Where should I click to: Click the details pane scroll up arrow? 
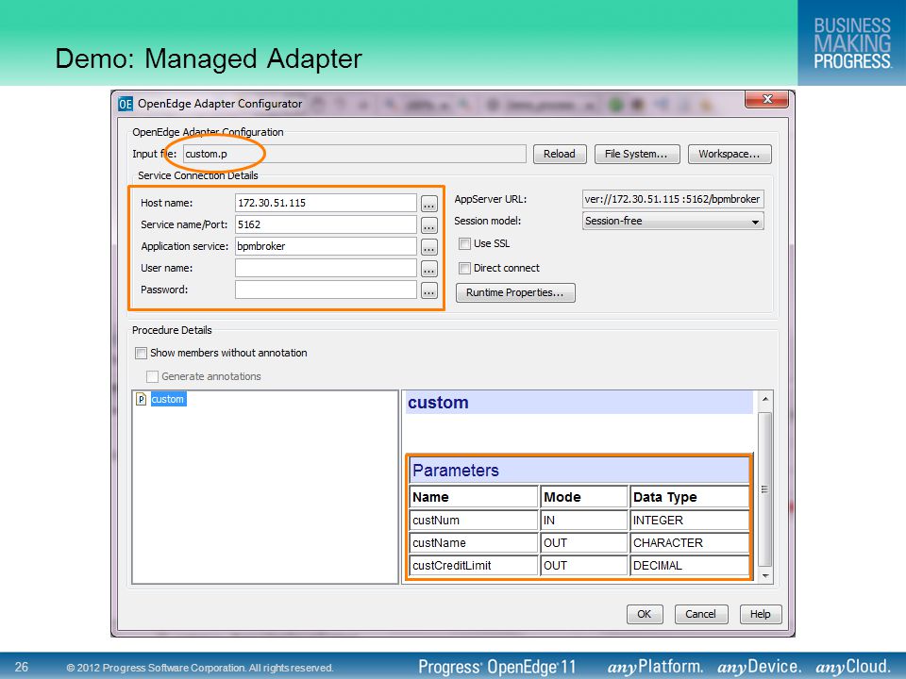pyautogui.click(x=765, y=399)
